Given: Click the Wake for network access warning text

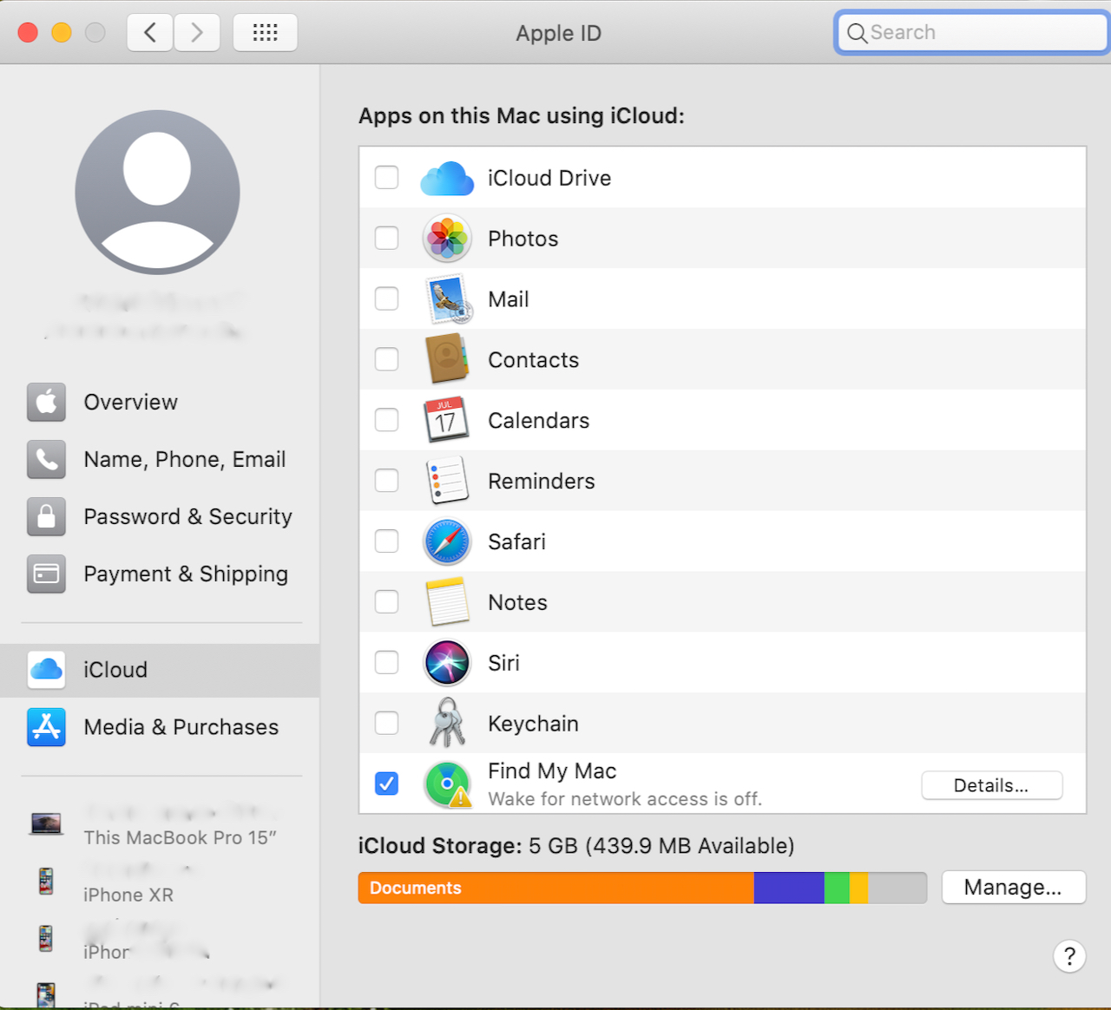Looking at the screenshot, I should coord(625,799).
